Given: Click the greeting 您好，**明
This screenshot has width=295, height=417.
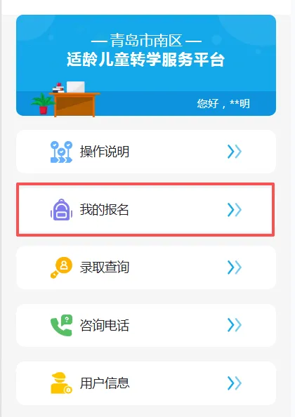Looking at the screenshot, I should pyautogui.click(x=223, y=103).
